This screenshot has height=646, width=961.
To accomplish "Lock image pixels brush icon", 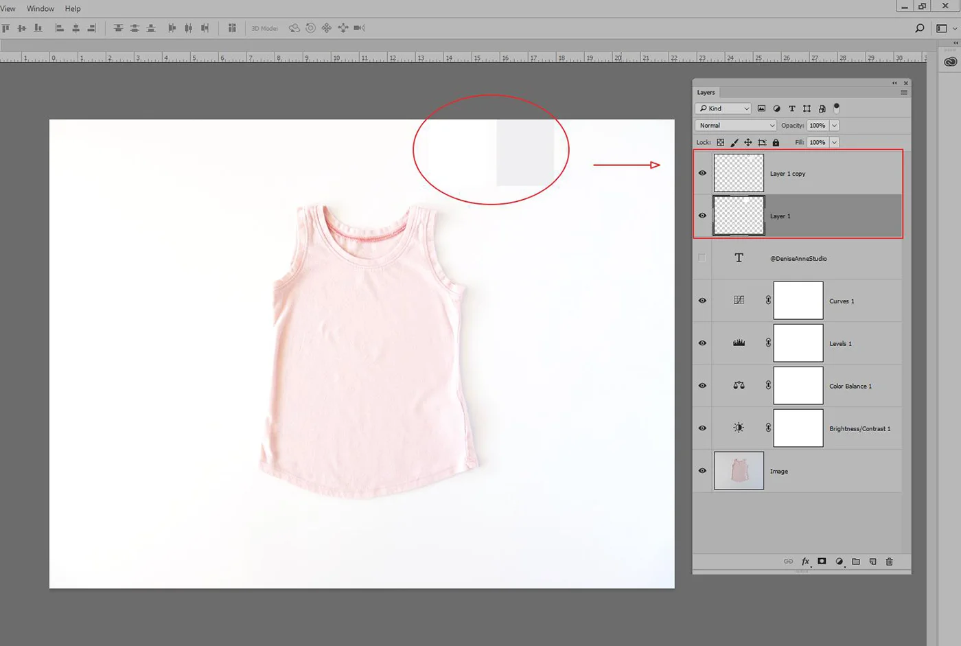I will pos(734,142).
